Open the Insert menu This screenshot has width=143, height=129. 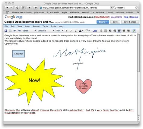pos(27,26)
